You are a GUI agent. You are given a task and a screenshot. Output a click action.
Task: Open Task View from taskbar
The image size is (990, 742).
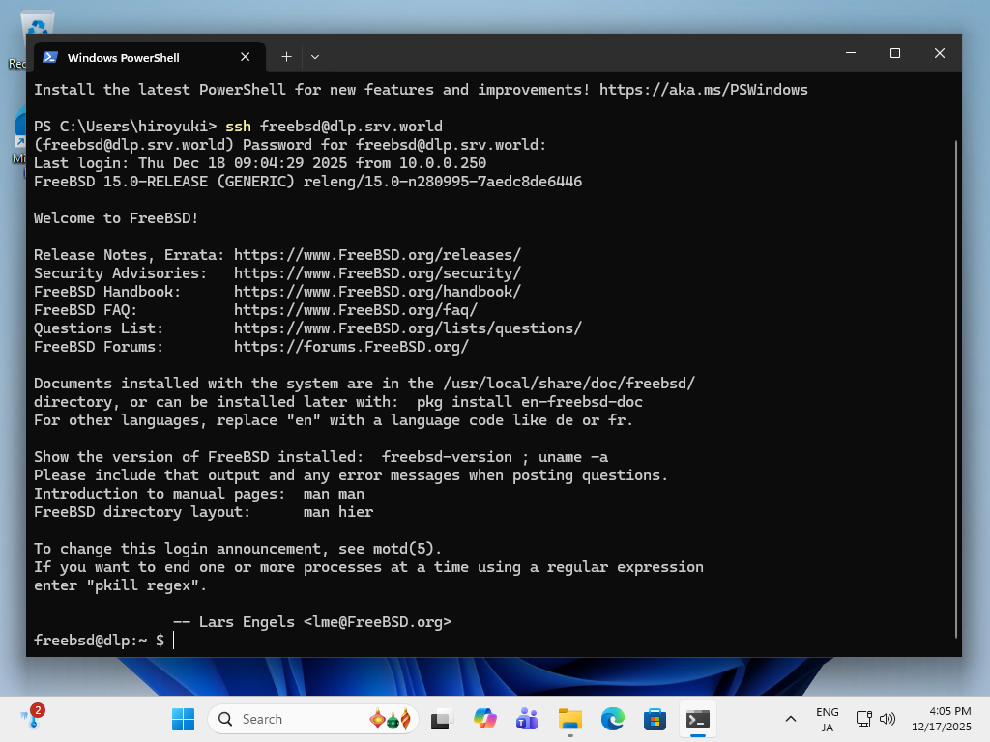coord(441,719)
